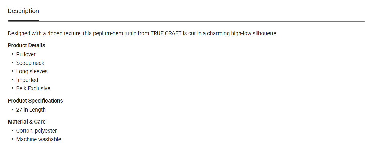Click the word 'charming' in the description
The image size is (370, 152).
click(x=218, y=33)
